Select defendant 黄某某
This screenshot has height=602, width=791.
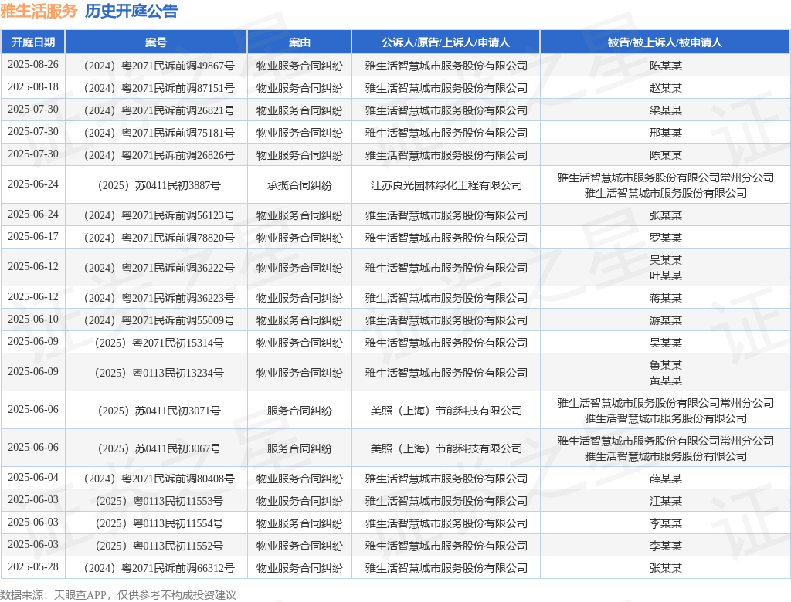[x=665, y=380]
